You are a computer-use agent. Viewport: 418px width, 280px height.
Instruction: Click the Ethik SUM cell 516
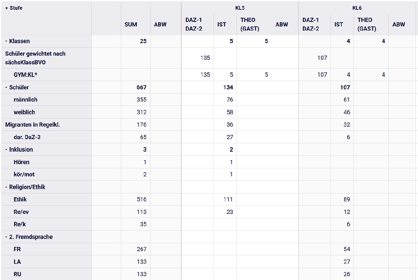[141, 199]
